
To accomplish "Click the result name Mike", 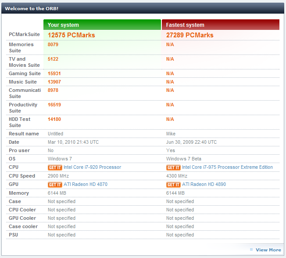I will click(171, 134).
